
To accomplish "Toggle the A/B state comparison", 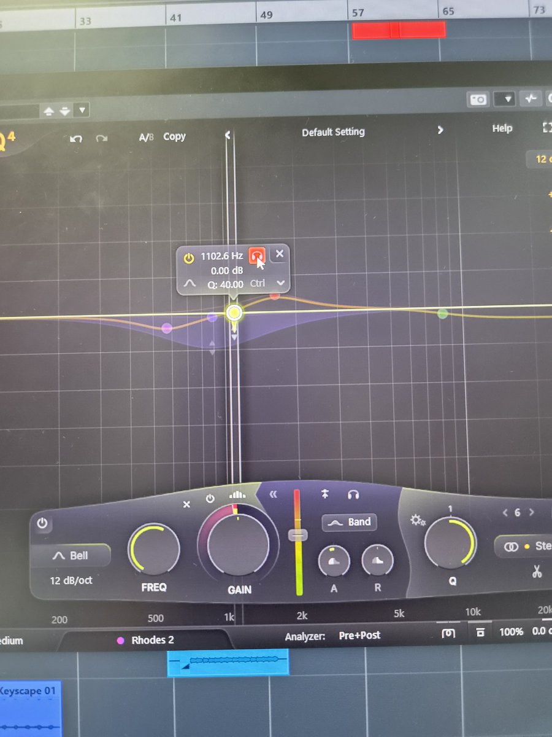I will tap(147, 137).
